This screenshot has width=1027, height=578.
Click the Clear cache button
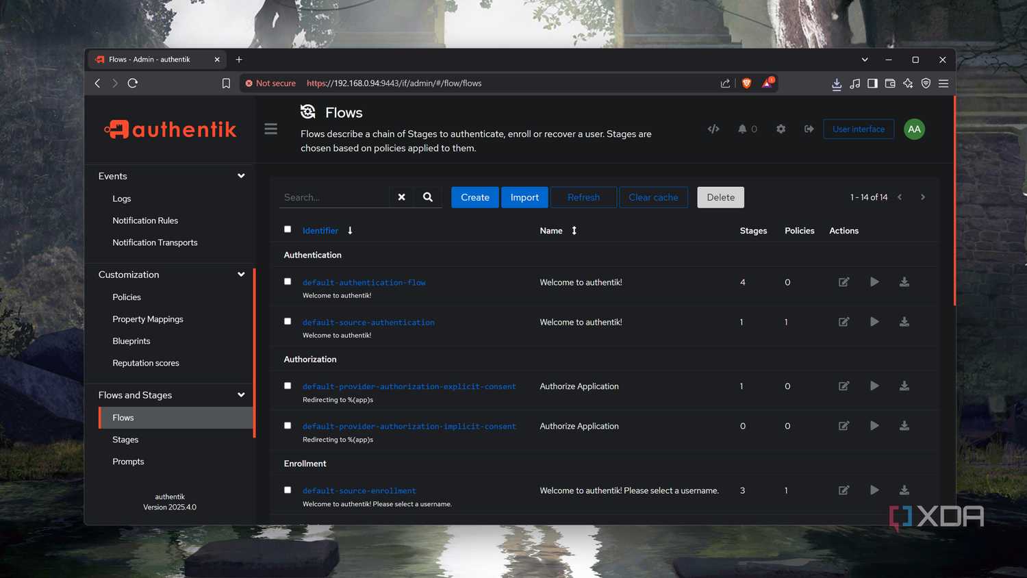(653, 197)
